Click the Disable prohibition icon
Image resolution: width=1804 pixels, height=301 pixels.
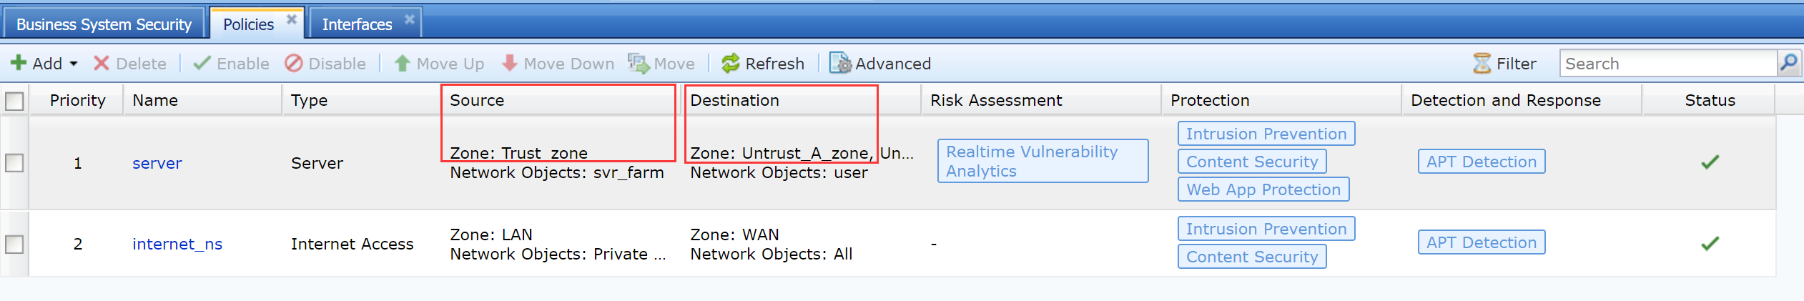293,64
